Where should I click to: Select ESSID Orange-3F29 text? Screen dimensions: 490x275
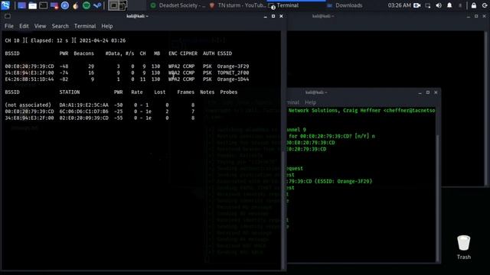coord(233,66)
